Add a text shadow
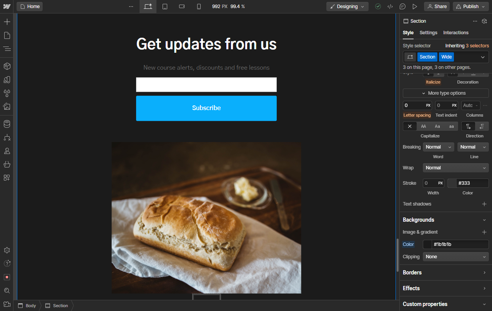The height and width of the screenshot is (311, 492). [484, 204]
